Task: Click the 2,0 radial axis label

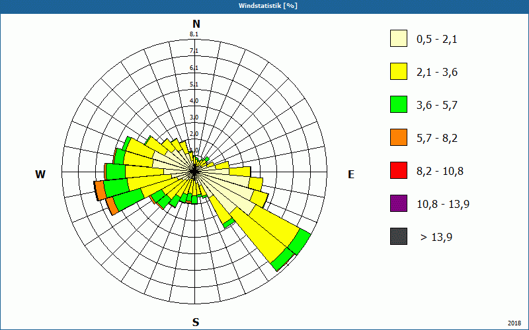Action: pyautogui.click(x=194, y=134)
